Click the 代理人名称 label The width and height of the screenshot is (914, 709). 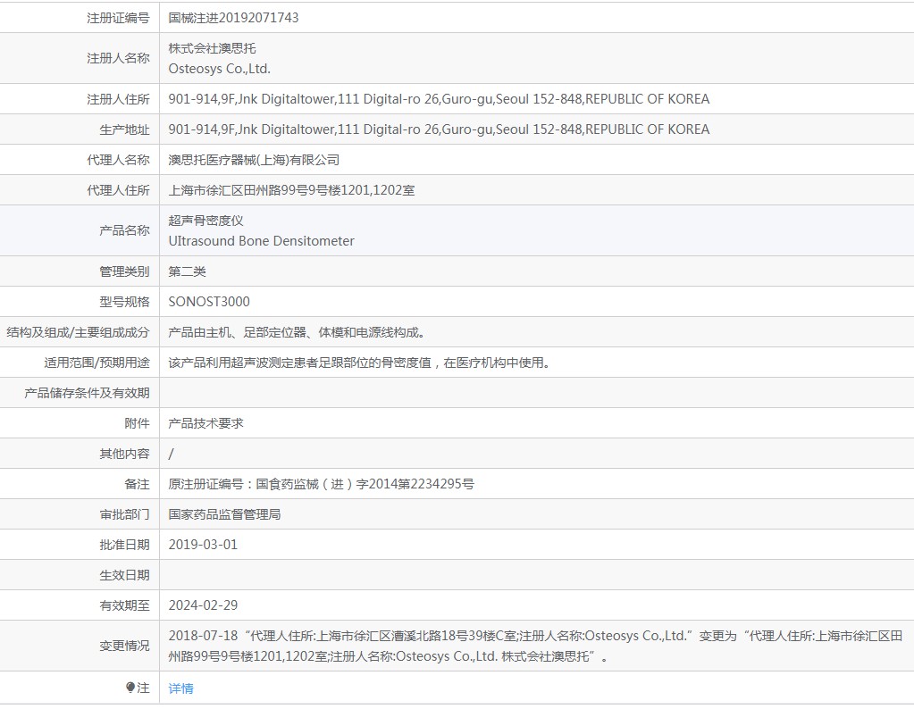coord(118,160)
